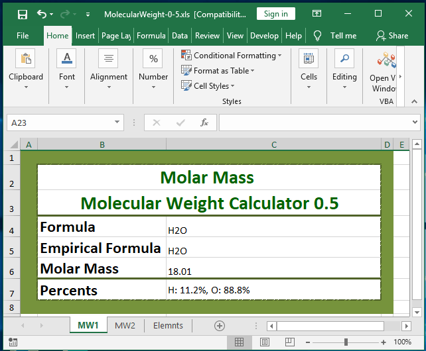Open the Editing search group icon

tap(344, 58)
